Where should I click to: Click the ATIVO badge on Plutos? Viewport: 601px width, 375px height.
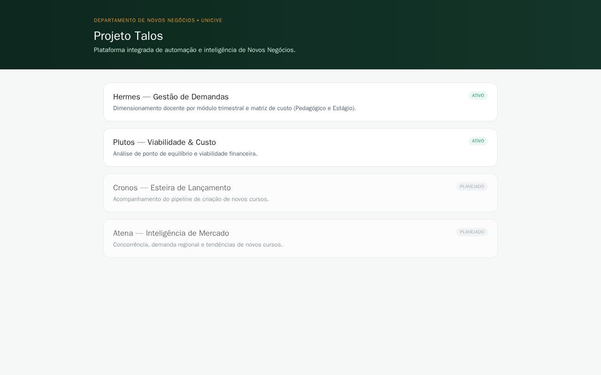pyautogui.click(x=478, y=141)
